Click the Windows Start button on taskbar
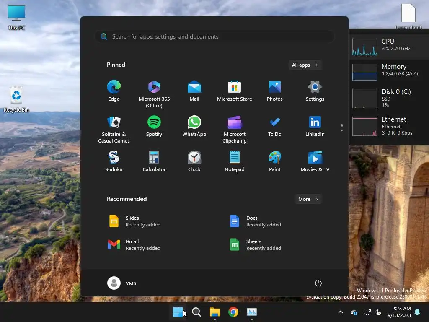Screen dimensions: 429x322 [178, 312]
